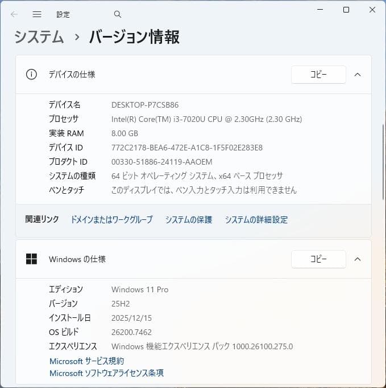Click the エディション label
The image size is (386, 388).
tap(66, 289)
